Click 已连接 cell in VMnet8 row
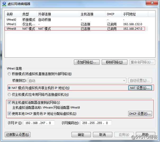Screen dimensions: 160x142 86,29
